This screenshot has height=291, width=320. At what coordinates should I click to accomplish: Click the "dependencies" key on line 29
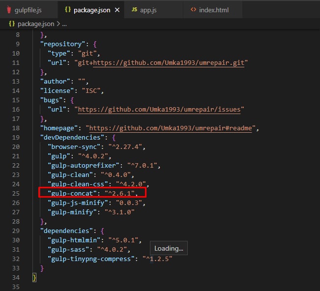pos(66,231)
